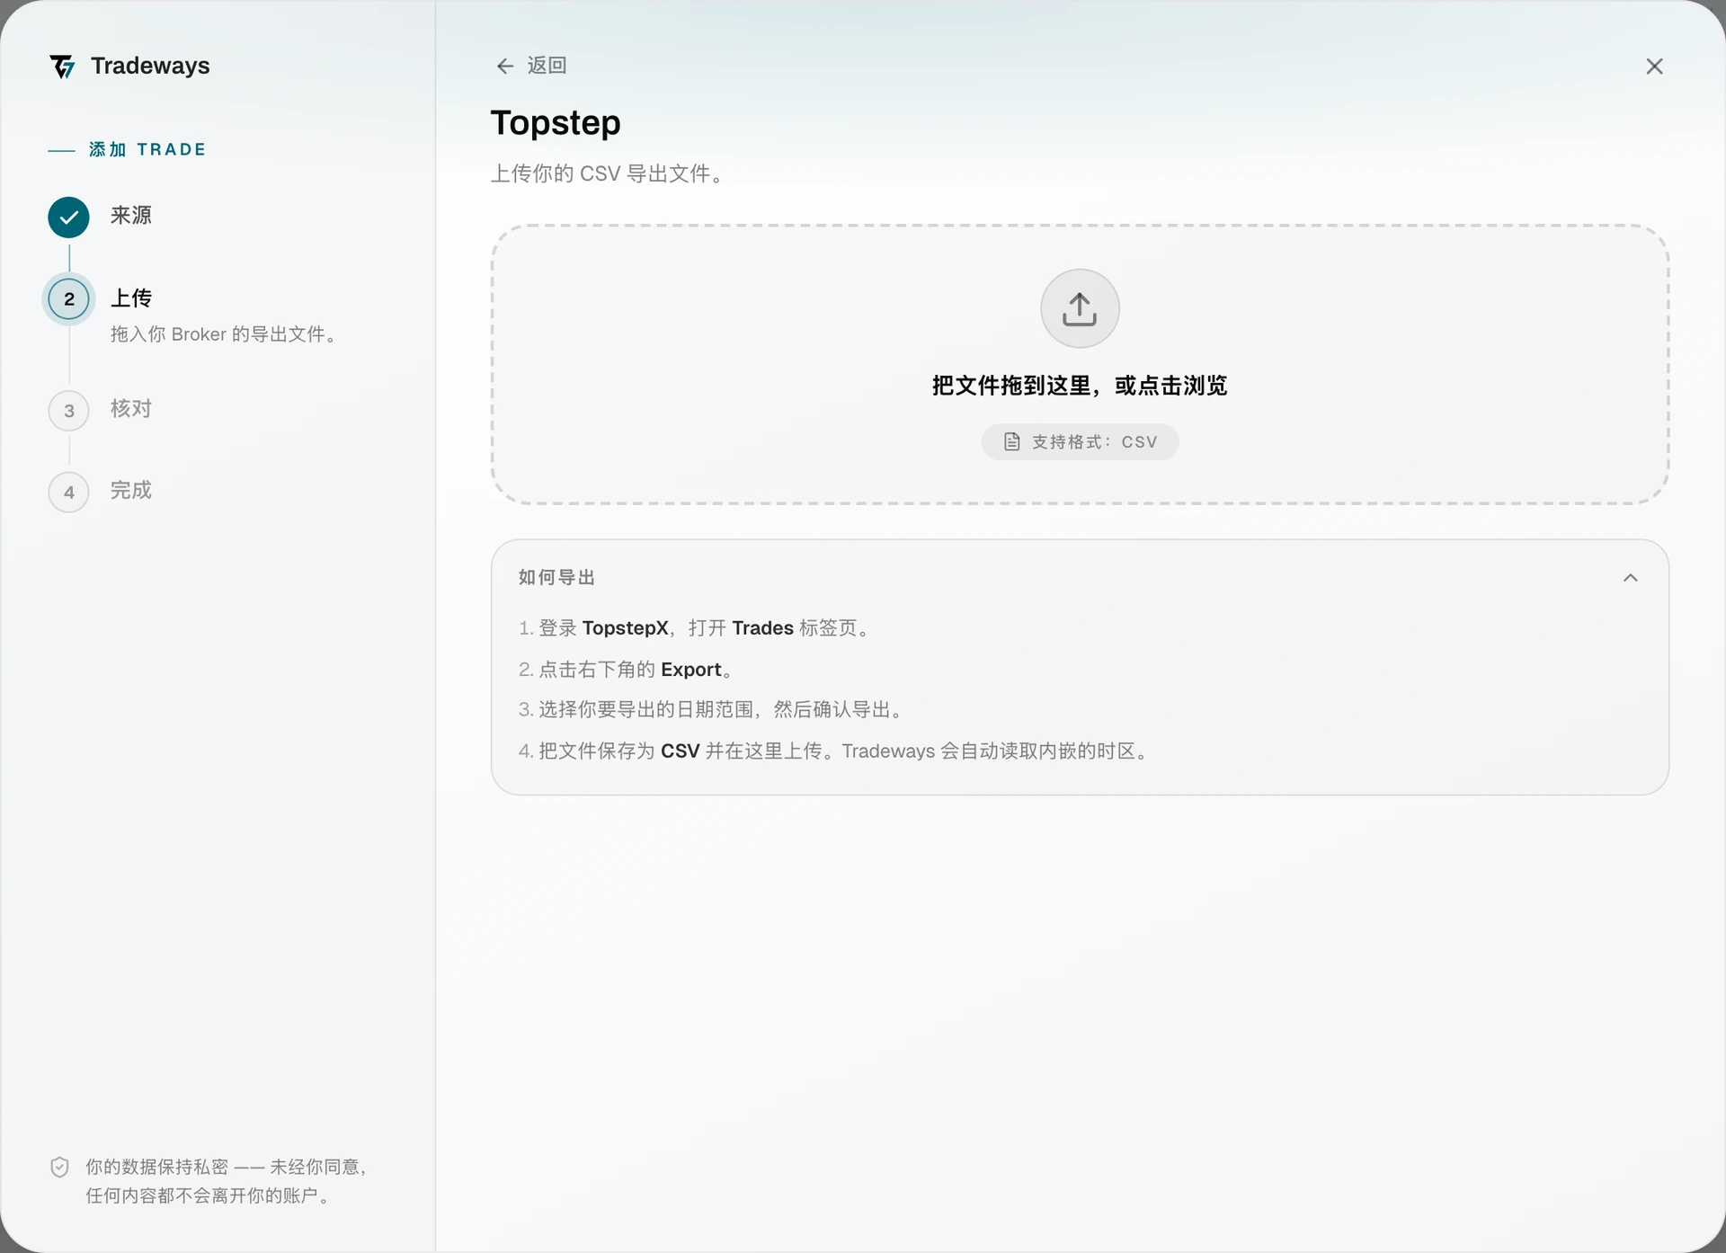1726x1253 pixels.
Task: Click the 你的数据保持私密 privacy notice
Action: click(226, 1181)
